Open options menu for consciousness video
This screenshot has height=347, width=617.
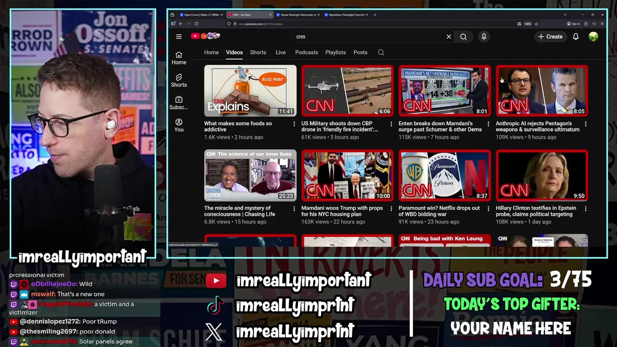pos(294,209)
